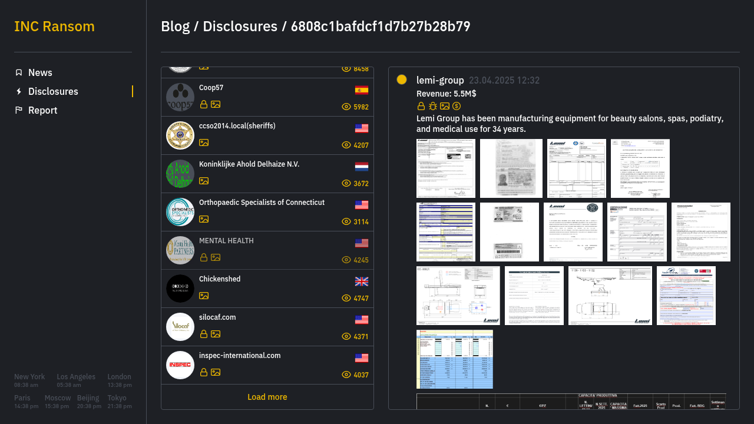This screenshot has height=424, width=754.
Task: Open the 1100-1103-1122 drawing thumbnail
Action: (610, 296)
